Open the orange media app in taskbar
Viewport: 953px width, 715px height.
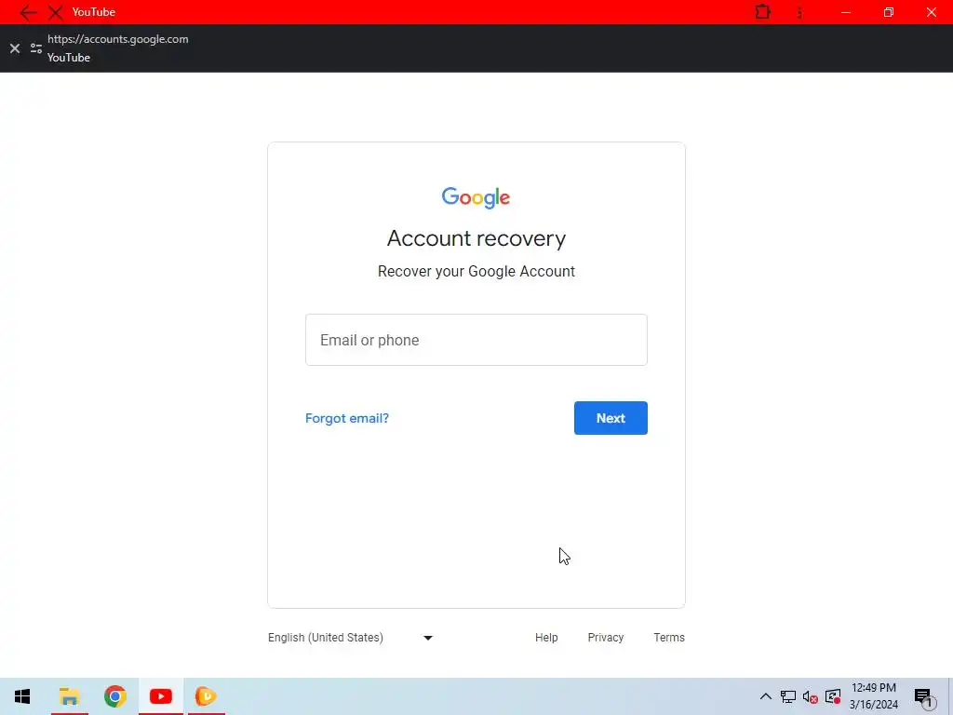206,696
